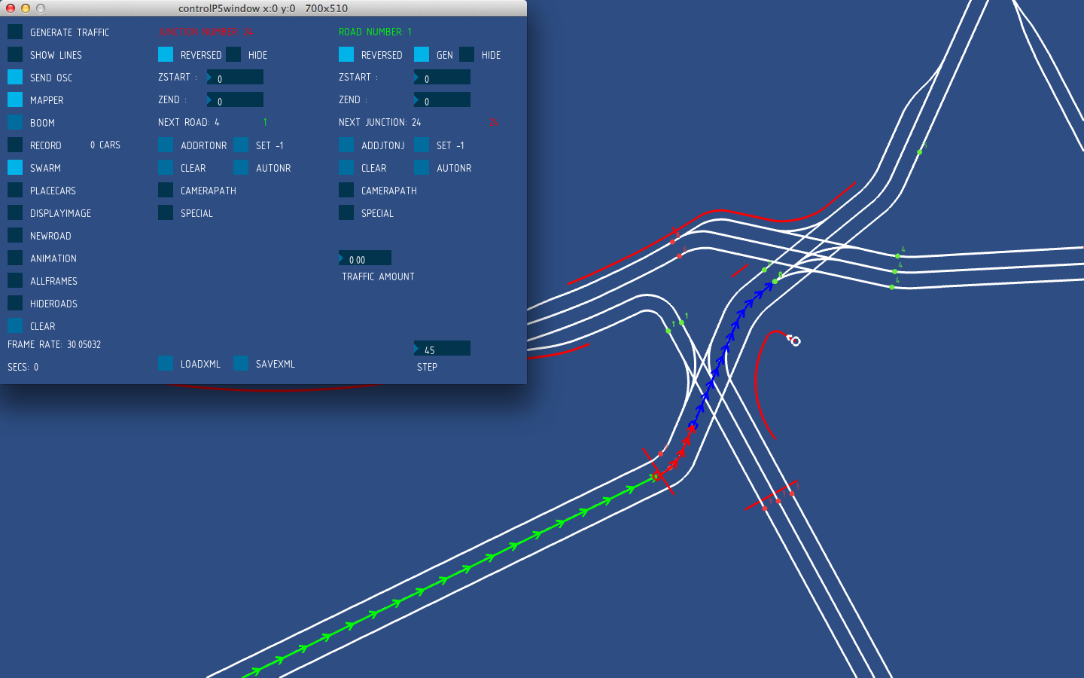Click the NEWROAD toggle
This screenshot has width=1084, height=678.
click(x=15, y=235)
